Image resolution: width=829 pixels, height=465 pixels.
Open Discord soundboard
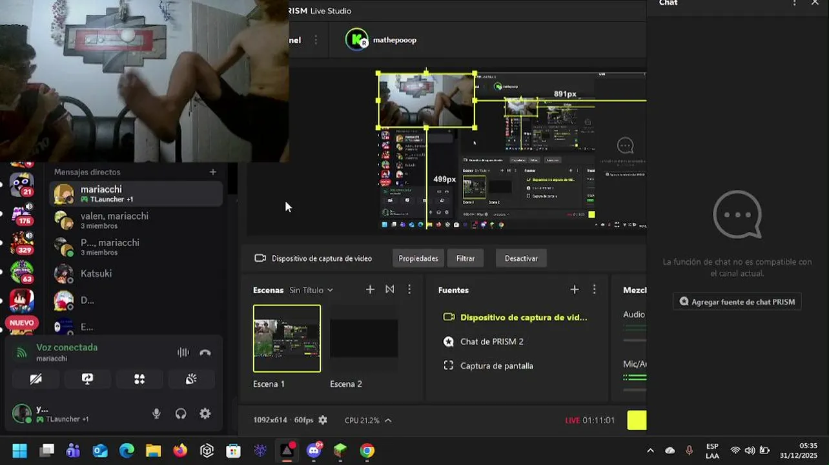coord(191,379)
